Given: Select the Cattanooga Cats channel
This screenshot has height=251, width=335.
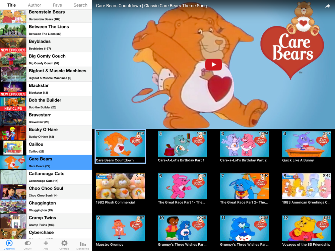Looking at the screenshot, I should coord(46,177).
